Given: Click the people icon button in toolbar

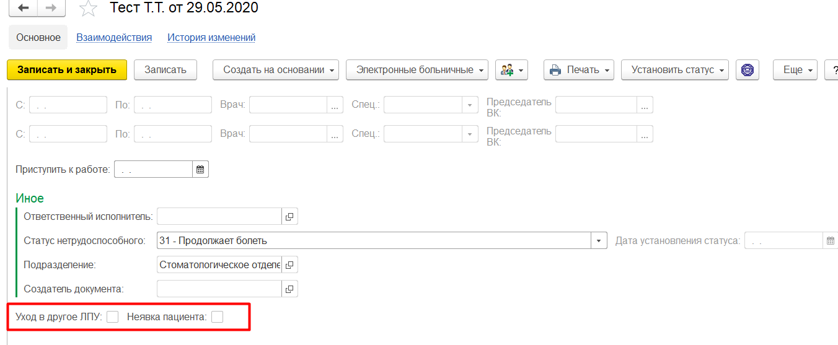Looking at the screenshot, I should point(511,70).
